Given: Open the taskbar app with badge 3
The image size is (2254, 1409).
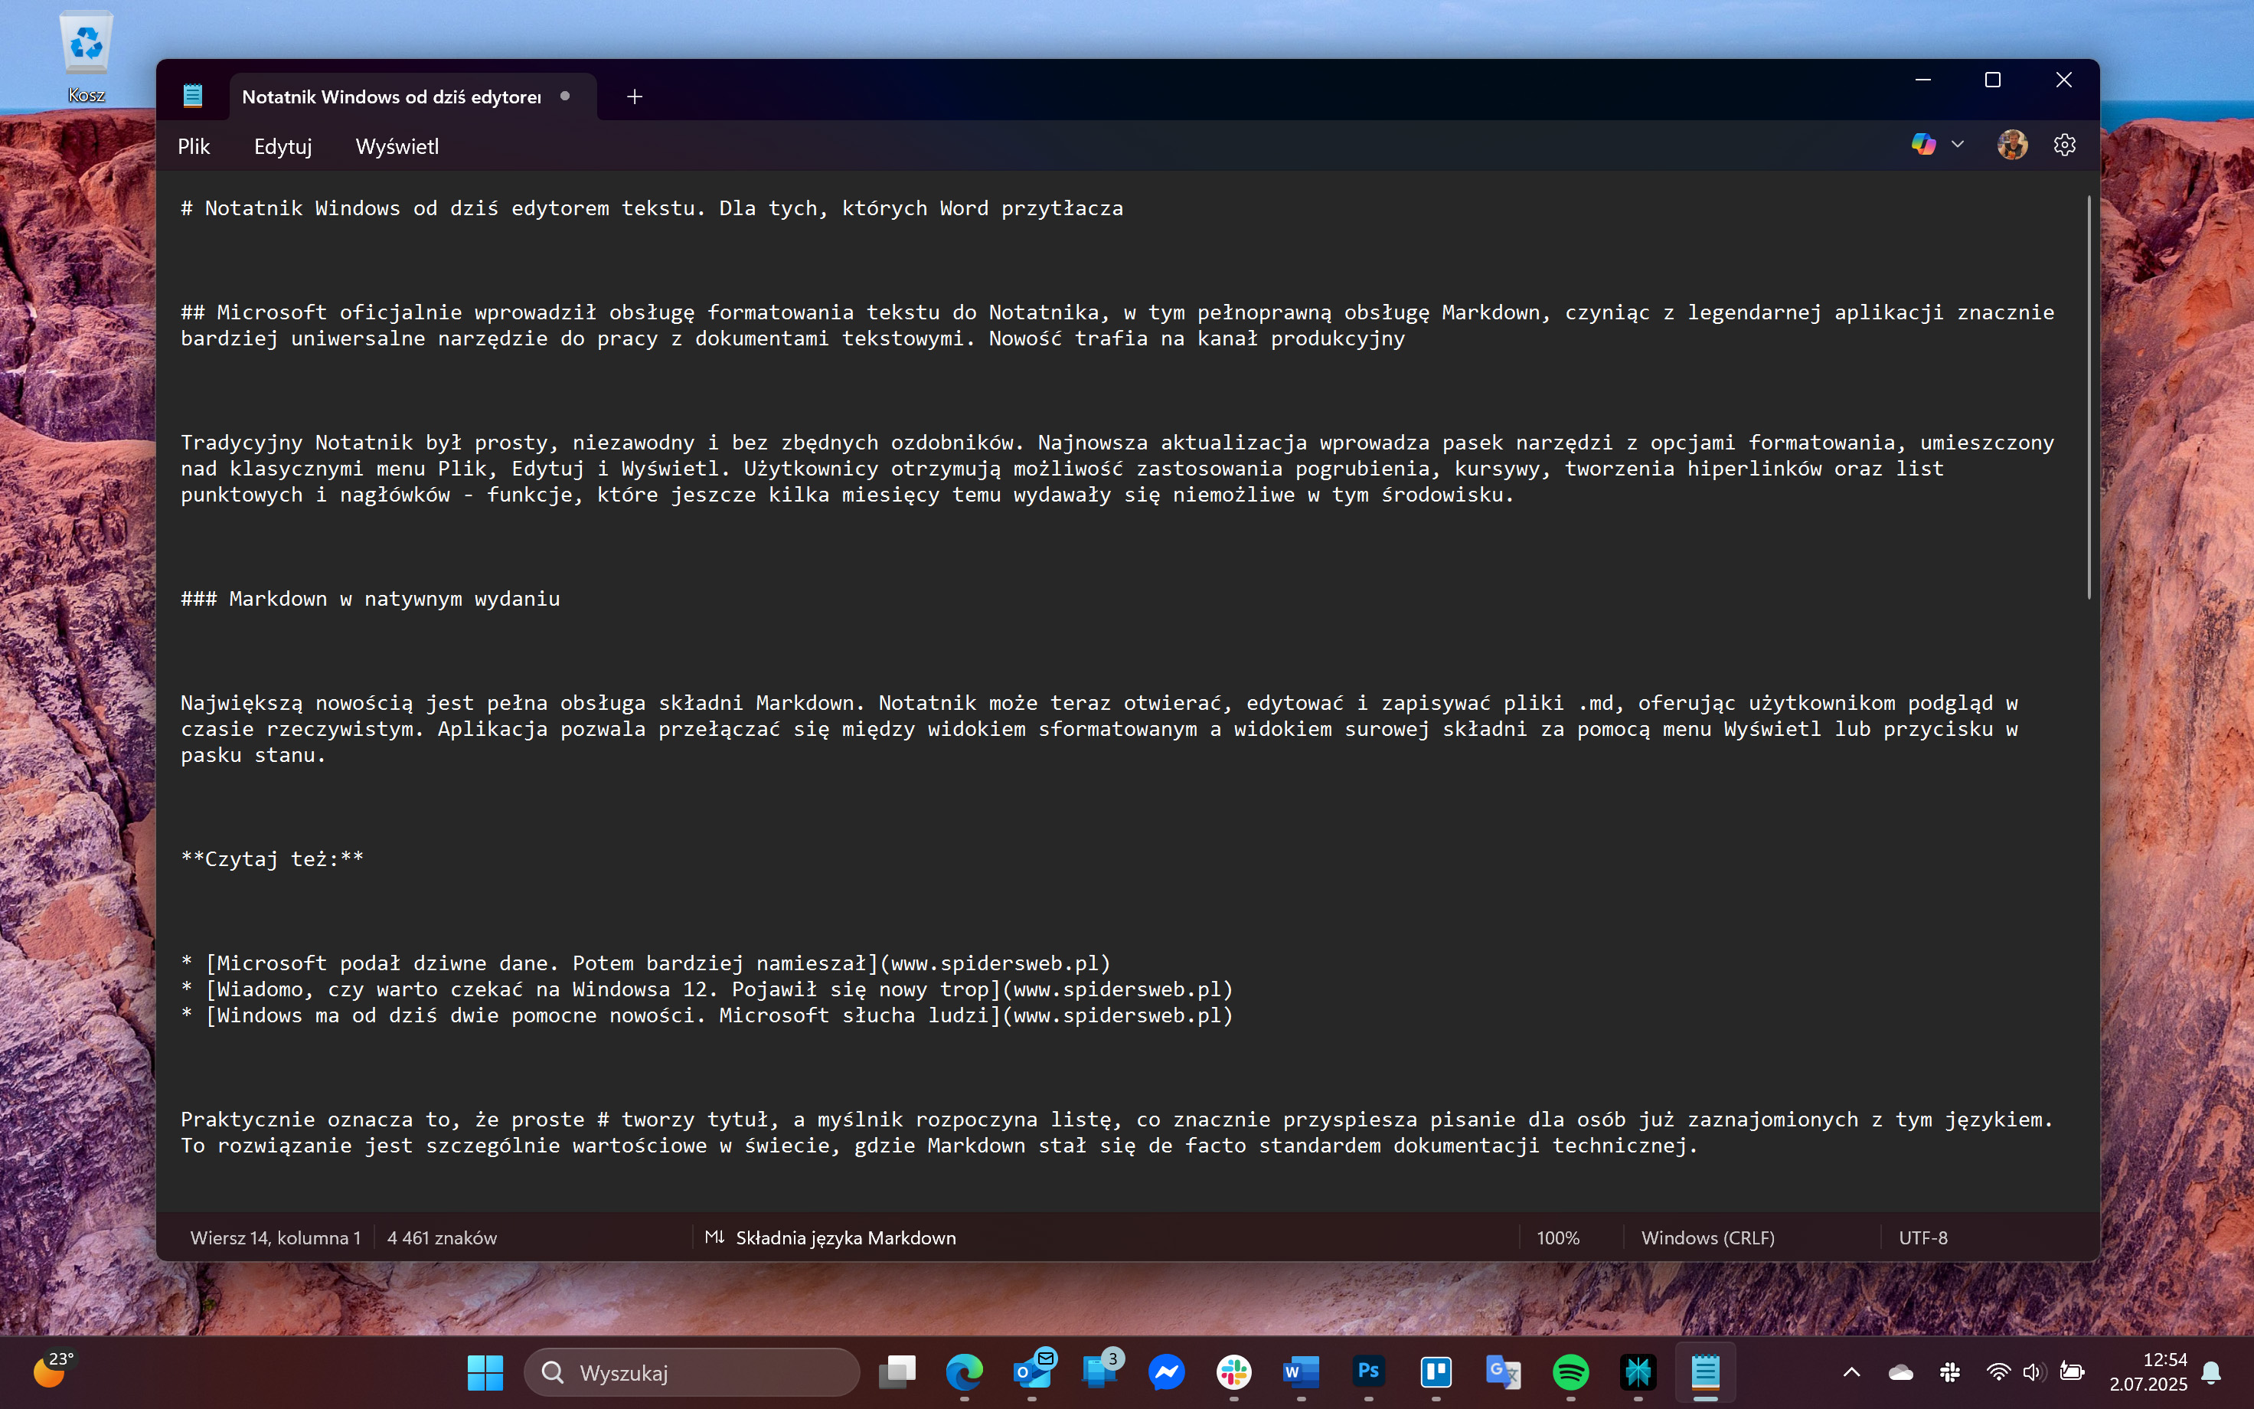Looking at the screenshot, I should tap(1101, 1370).
